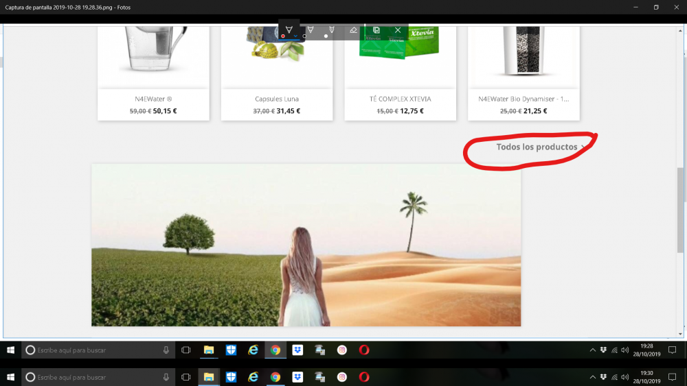Viewport: 687px width, 386px height.
Task: Open the Capsules Luna product title
Action: click(277, 99)
